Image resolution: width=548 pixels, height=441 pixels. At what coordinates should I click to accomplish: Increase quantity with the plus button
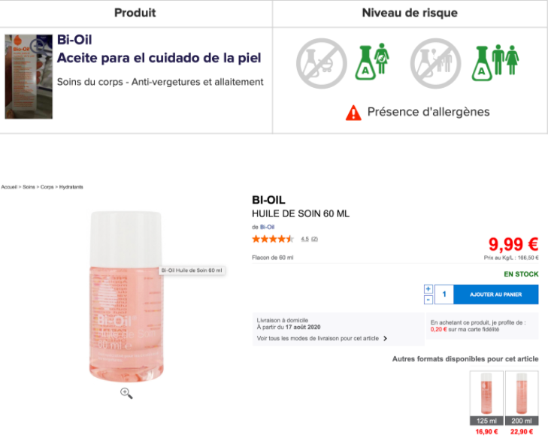(x=428, y=289)
